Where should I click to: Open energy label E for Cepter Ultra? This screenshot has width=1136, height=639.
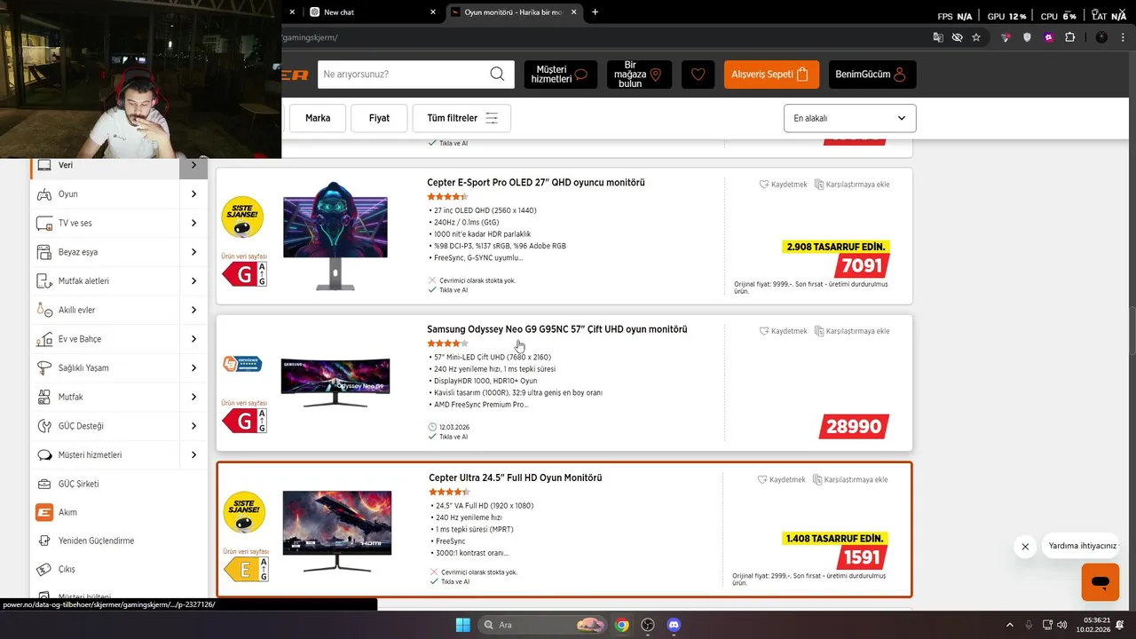246,570
